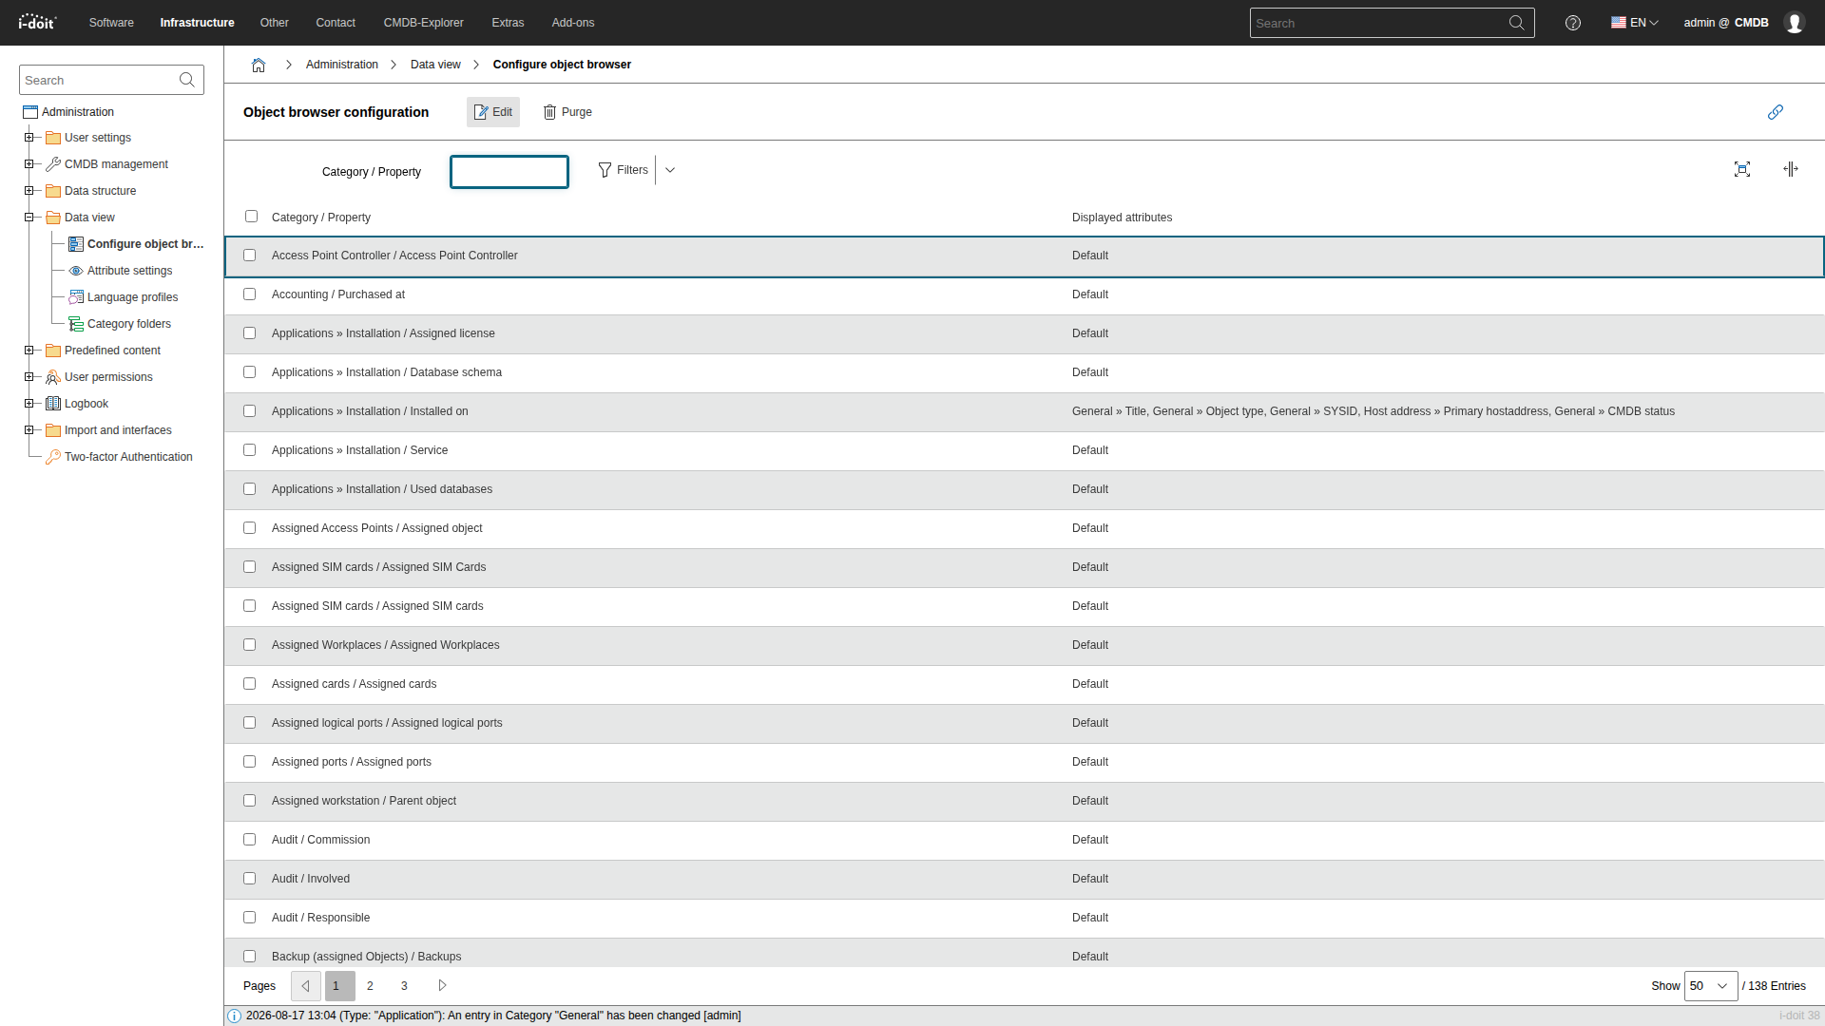The width and height of the screenshot is (1825, 1026).
Task: Click the Language profiles icon
Action: tap(76, 297)
